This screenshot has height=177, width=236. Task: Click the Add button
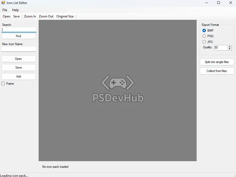pos(19,76)
